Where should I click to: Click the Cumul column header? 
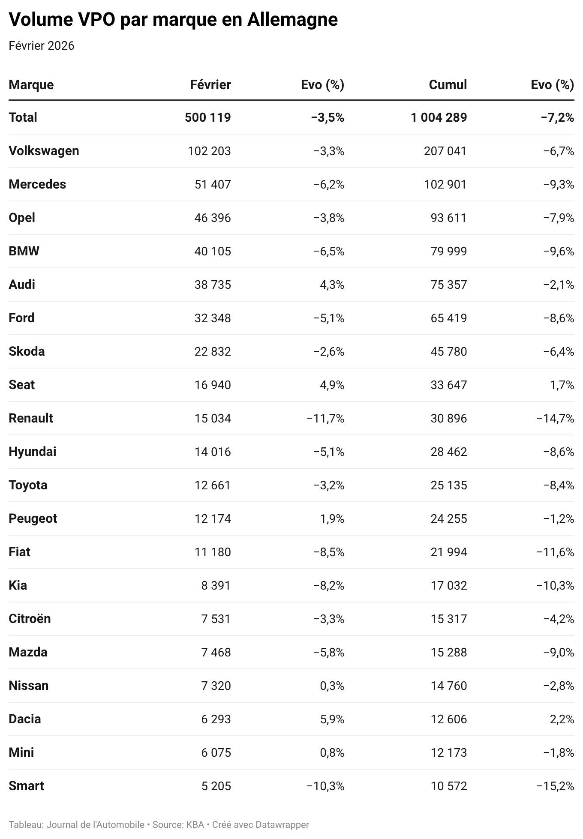(448, 84)
